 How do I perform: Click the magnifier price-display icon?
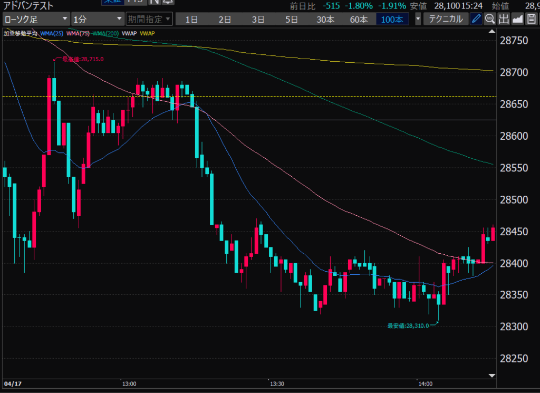(x=490, y=19)
